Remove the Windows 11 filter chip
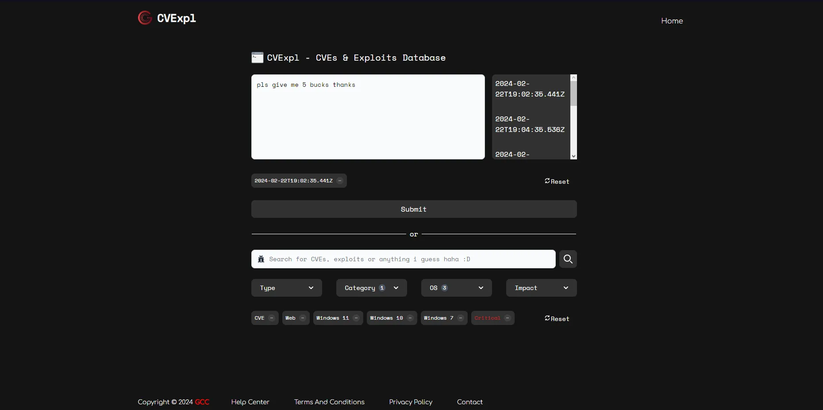823x410 pixels. [x=356, y=318]
